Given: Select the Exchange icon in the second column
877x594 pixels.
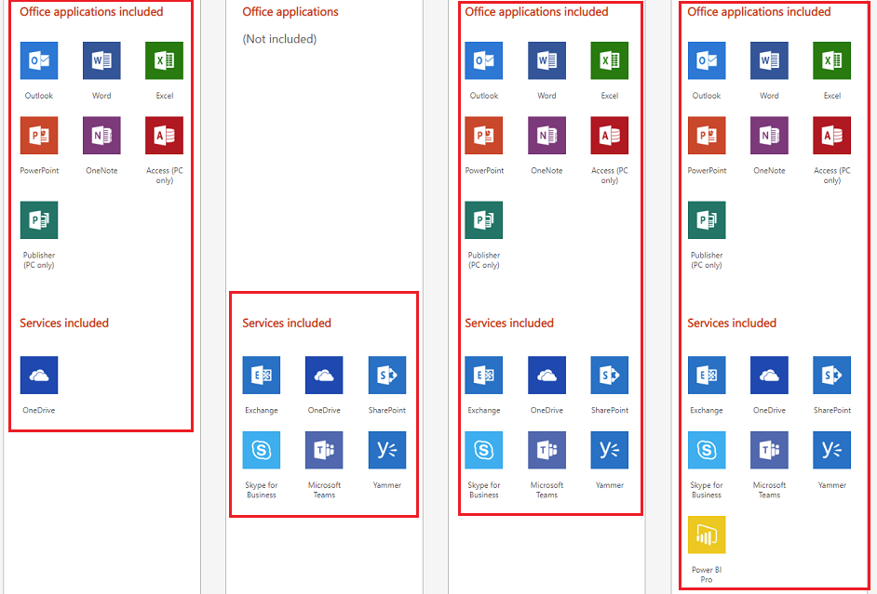Looking at the screenshot, I should click(x=262, y=376).
